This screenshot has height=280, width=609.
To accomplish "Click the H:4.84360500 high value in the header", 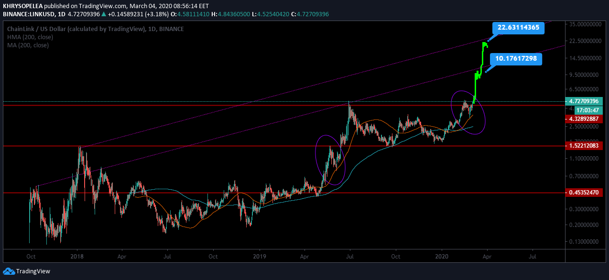I will tap(231, 14).
